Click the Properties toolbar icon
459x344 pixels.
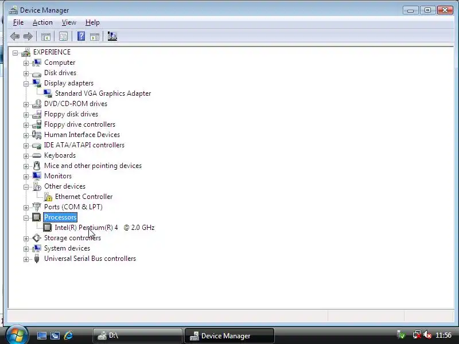click(63, 37)
